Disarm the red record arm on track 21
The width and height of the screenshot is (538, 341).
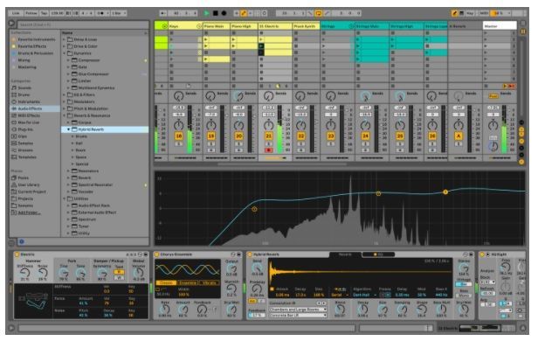(x=269, y=150)
